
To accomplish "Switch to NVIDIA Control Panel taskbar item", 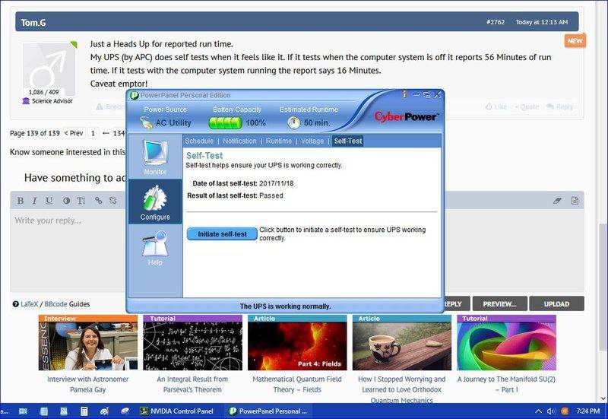I will 177,411.
